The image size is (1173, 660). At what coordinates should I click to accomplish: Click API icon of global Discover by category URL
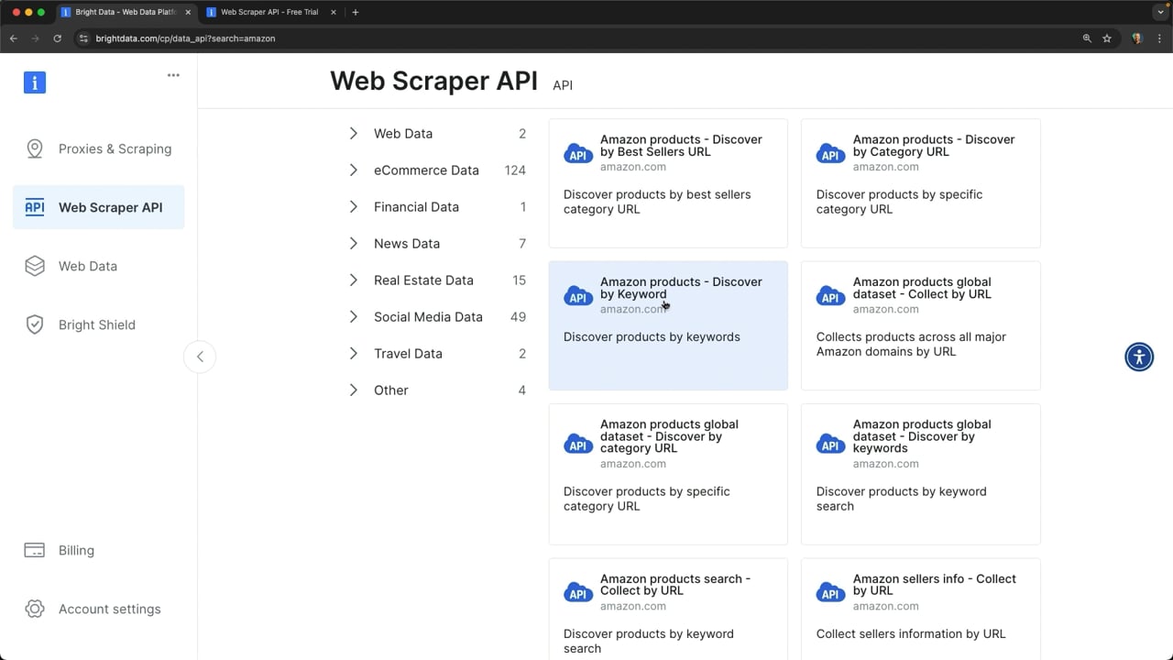pyautogui.click(x=578, y=444)
